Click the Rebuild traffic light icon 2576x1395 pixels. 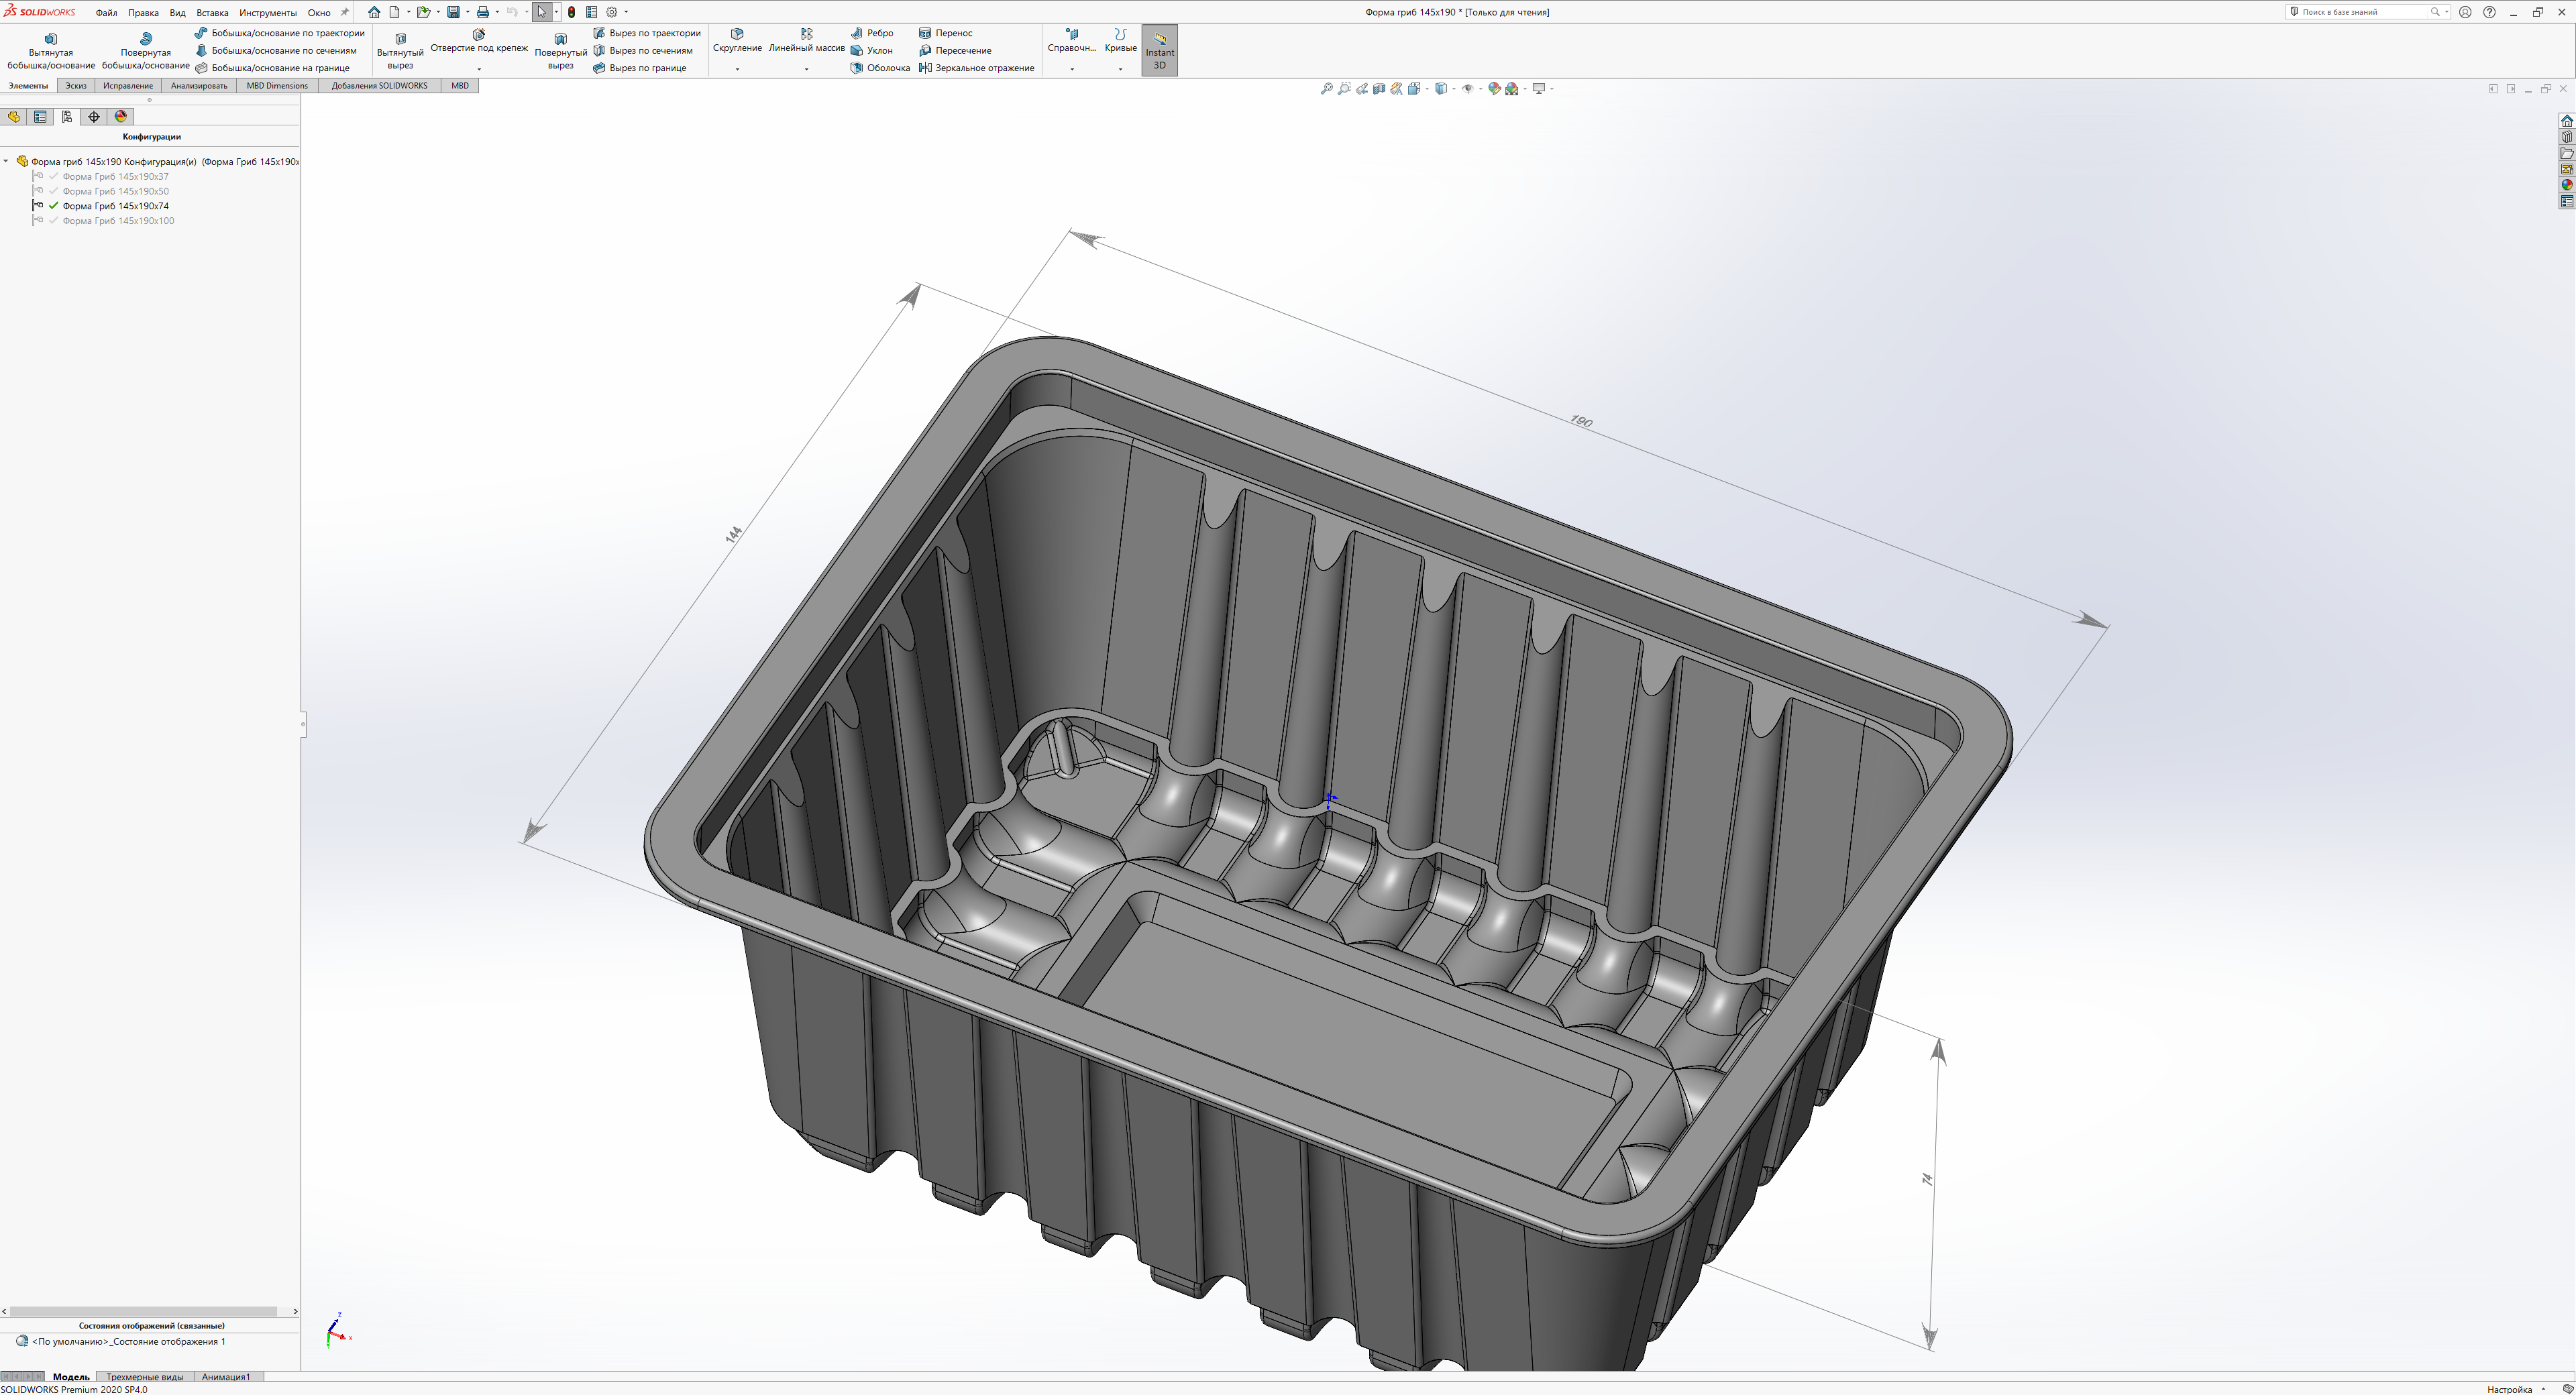(571, 12)
